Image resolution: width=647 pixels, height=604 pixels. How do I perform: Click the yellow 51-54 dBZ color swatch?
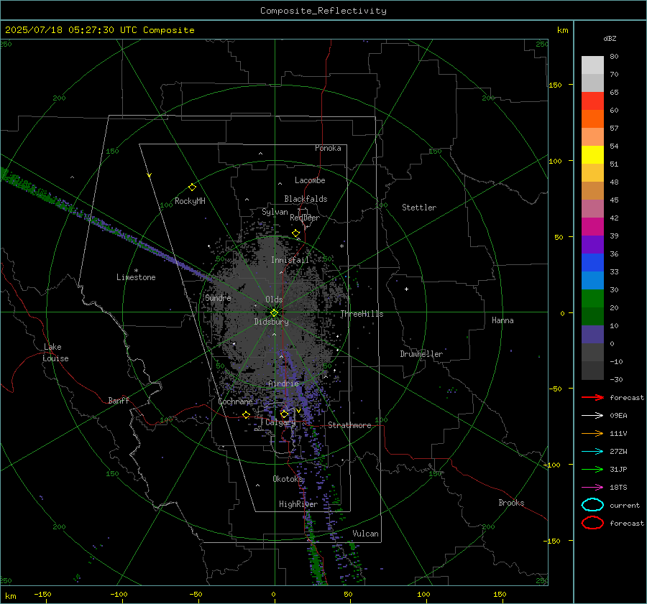pyautogui.click(x=592, y=155)
